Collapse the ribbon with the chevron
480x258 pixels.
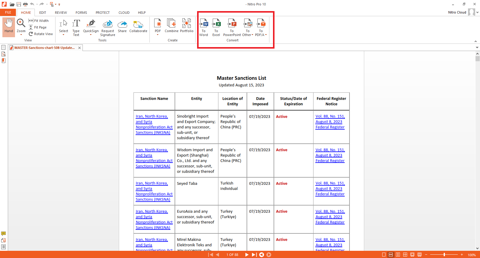coord(475,41)
